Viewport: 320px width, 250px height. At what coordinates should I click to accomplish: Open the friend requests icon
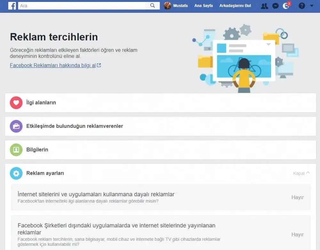265,6
